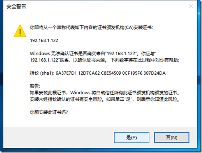Click the 如果安装此根证书 warning line
Image resolution: width=202 pixels, height=153 pixels.
[x=104, y=93]
